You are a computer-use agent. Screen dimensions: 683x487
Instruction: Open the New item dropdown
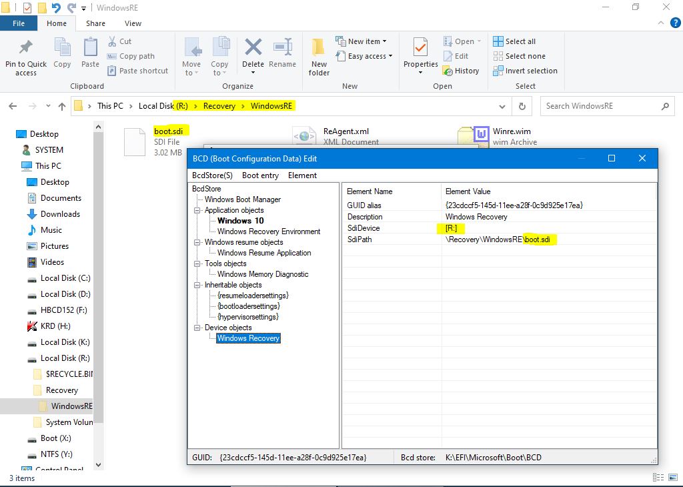tap(364, 41)
